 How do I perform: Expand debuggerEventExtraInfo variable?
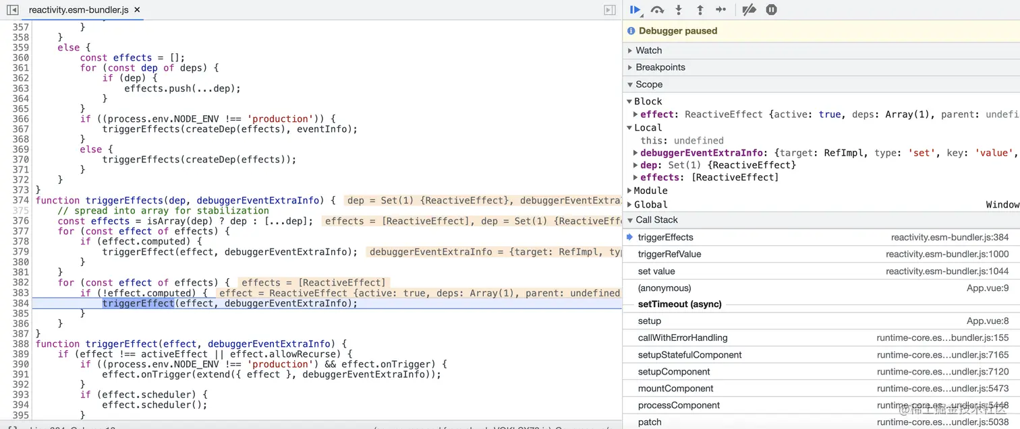pos(635,153)
